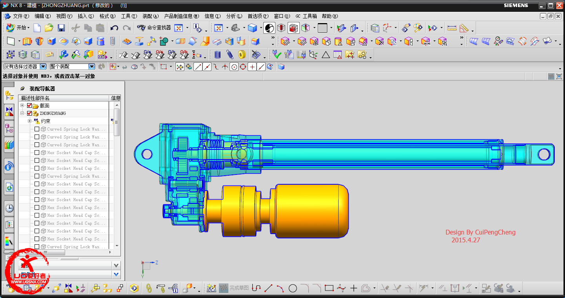Click the navigator vertical scrollbar down arrow
This screenshot has width=565, height=298.
(117, 246)
